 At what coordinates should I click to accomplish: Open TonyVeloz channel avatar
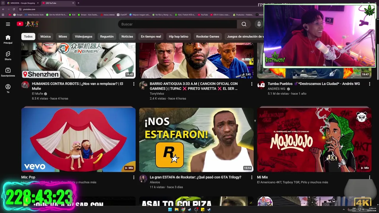[x=143, y=85]
